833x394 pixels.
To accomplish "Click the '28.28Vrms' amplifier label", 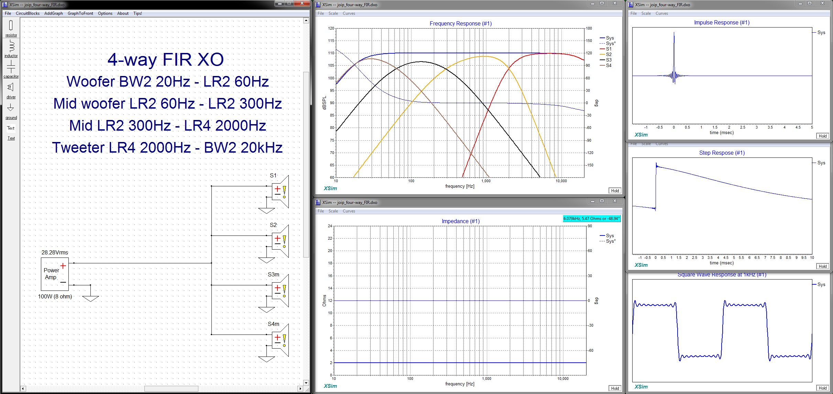I will (x=55, y=253).
